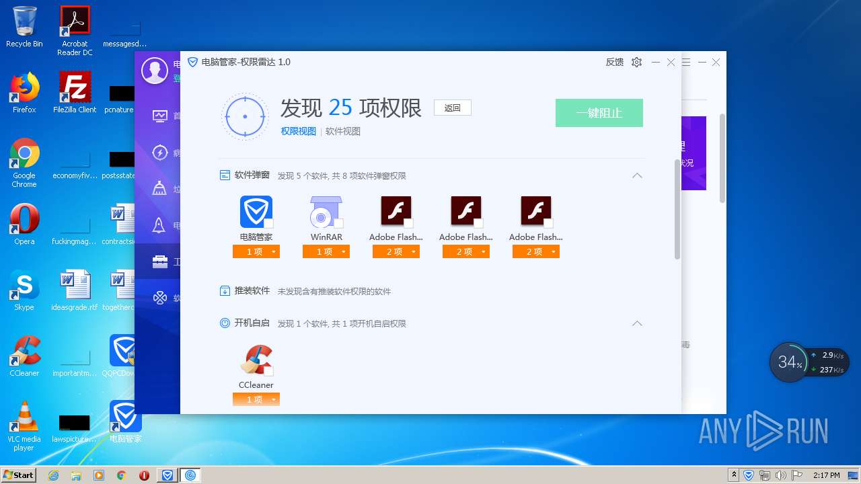Image resolution: width=861 pixels, height=484 pixels.
Task: Click the network speed widget showing 2.9K/s
Action: [828, 362]
